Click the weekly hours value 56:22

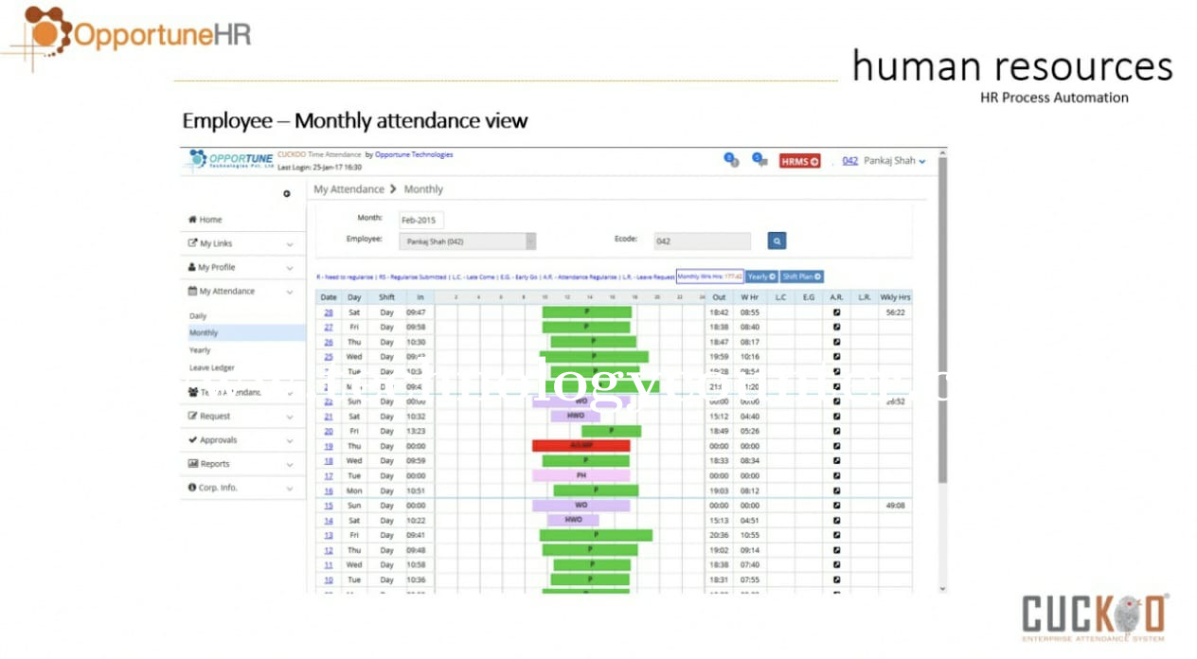pyautogui.click(x=895, y=312)
